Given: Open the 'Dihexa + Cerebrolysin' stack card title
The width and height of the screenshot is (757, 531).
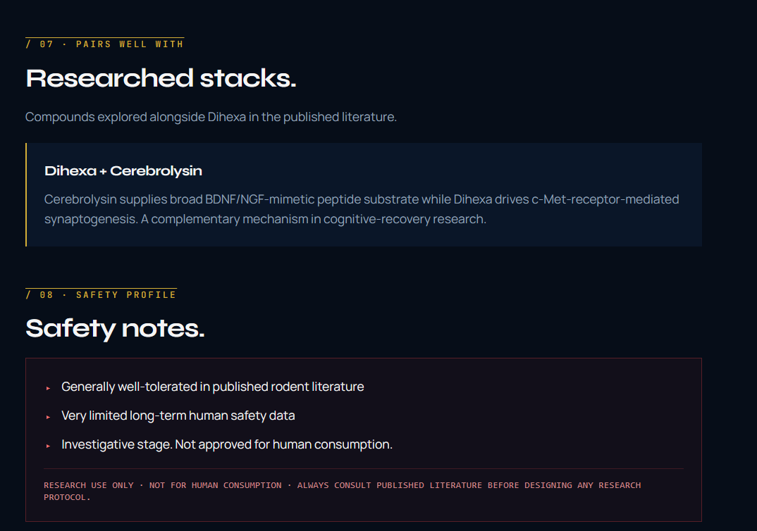Looking at the screenshot, I should click(123, 170).
